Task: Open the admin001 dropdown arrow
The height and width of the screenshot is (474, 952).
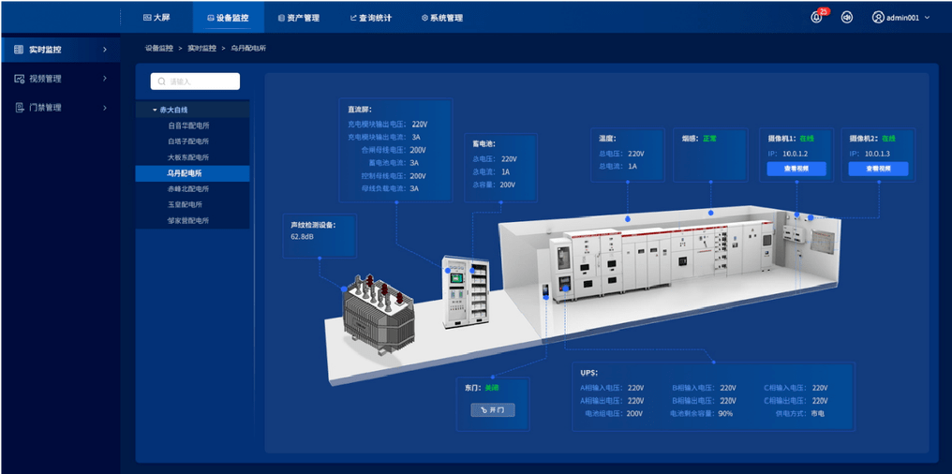Action: click(x=927, y=18)
